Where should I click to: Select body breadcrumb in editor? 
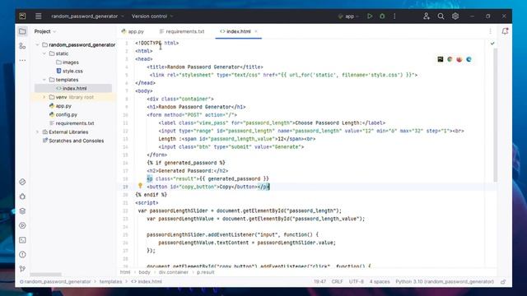point(145,272)
